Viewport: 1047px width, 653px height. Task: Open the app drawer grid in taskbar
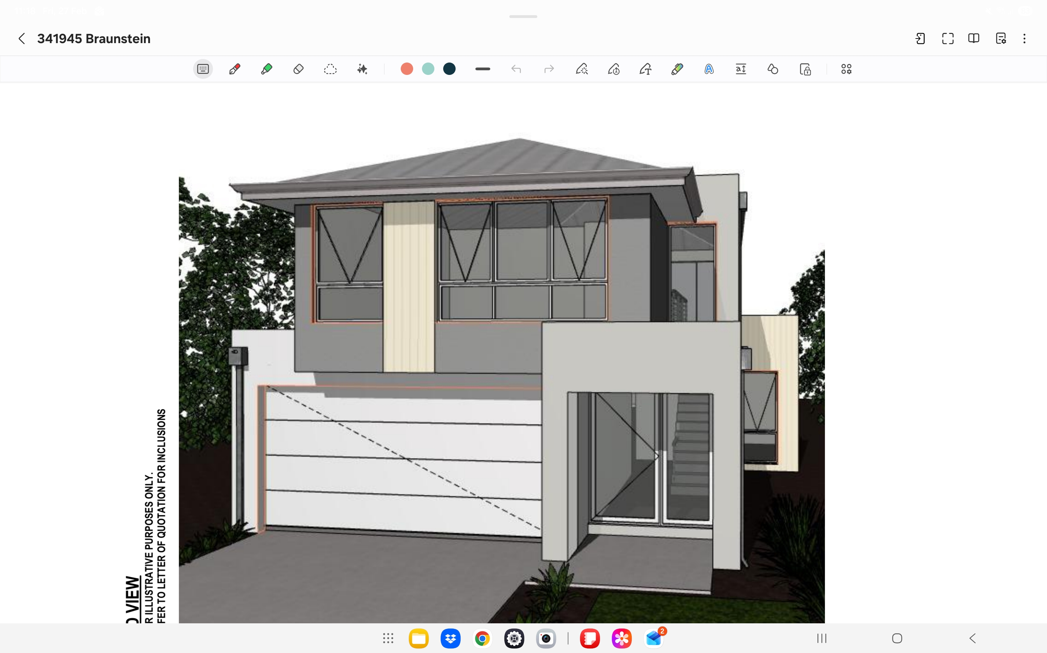[x=388, y=638]
